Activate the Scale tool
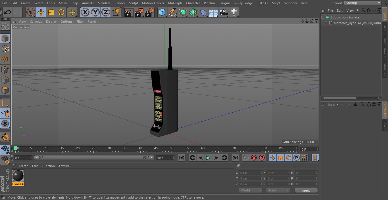 pyautogui.click(x=51, y=12)
